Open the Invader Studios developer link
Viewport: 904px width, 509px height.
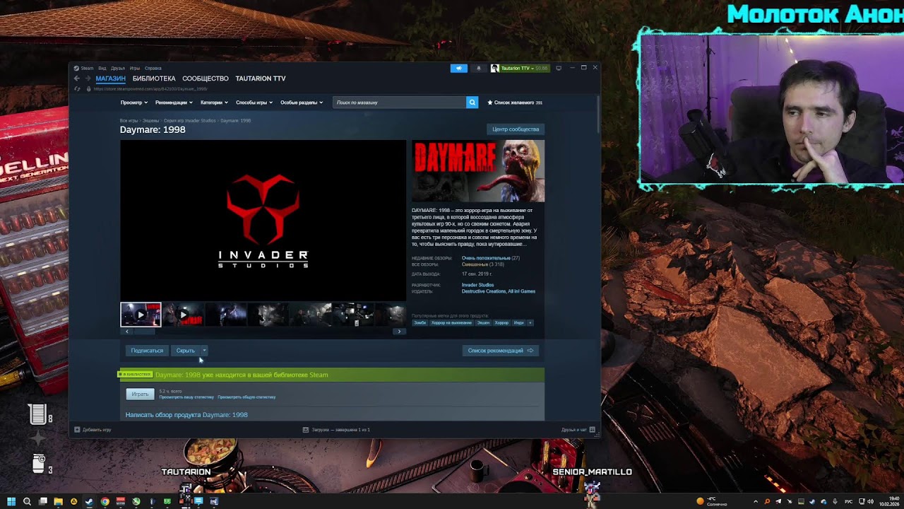[x=477, y=285]
